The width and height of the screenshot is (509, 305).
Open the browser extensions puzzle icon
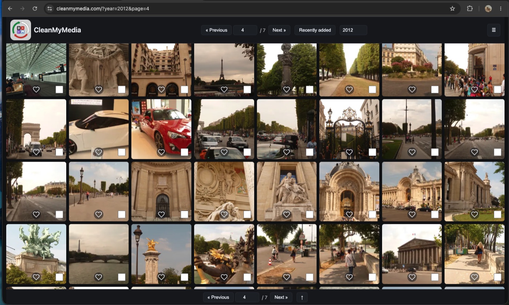tap(470, 8)
